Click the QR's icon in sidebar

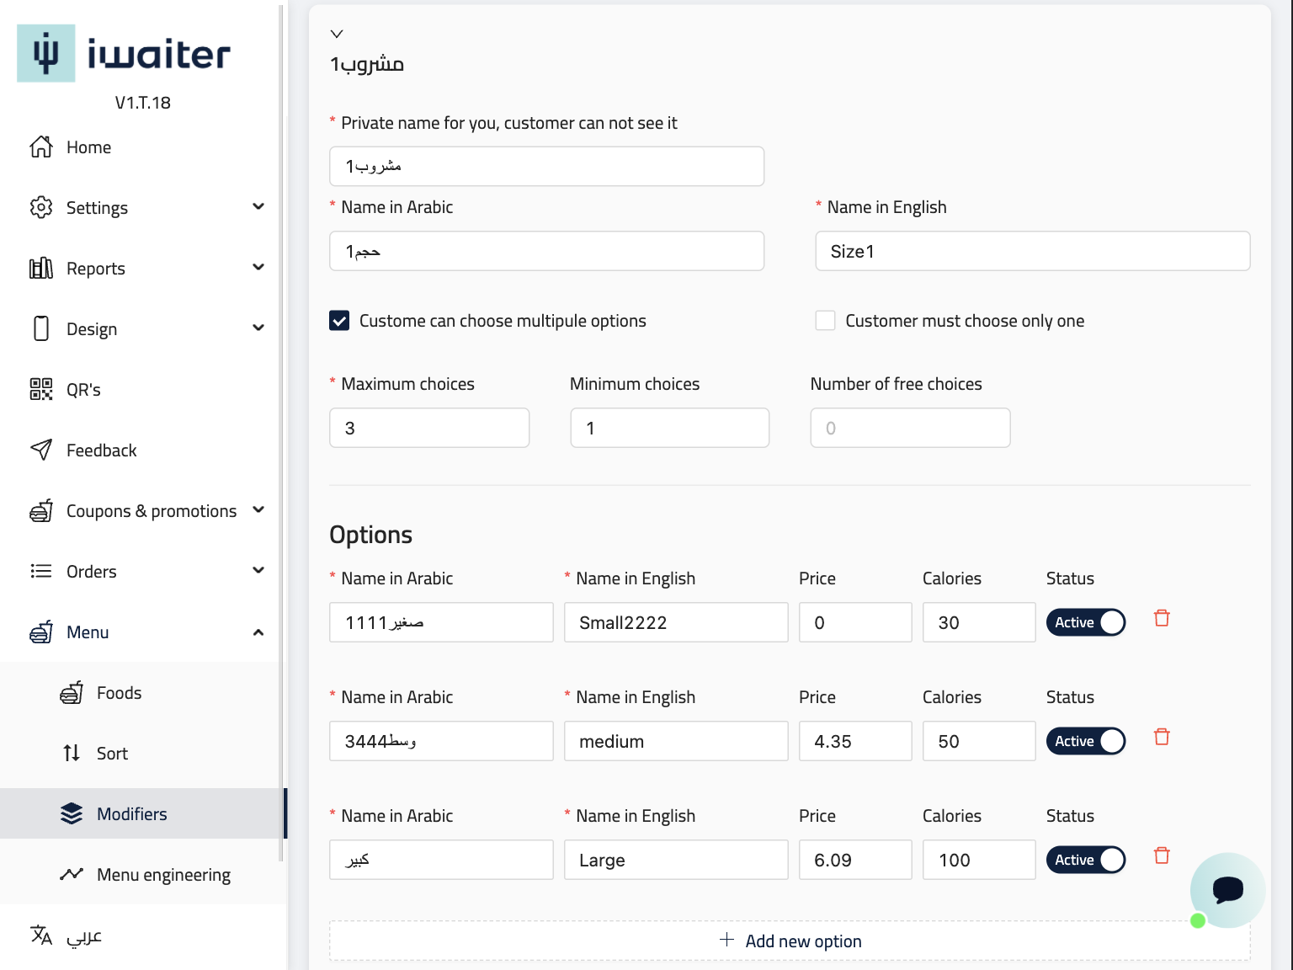41,389
